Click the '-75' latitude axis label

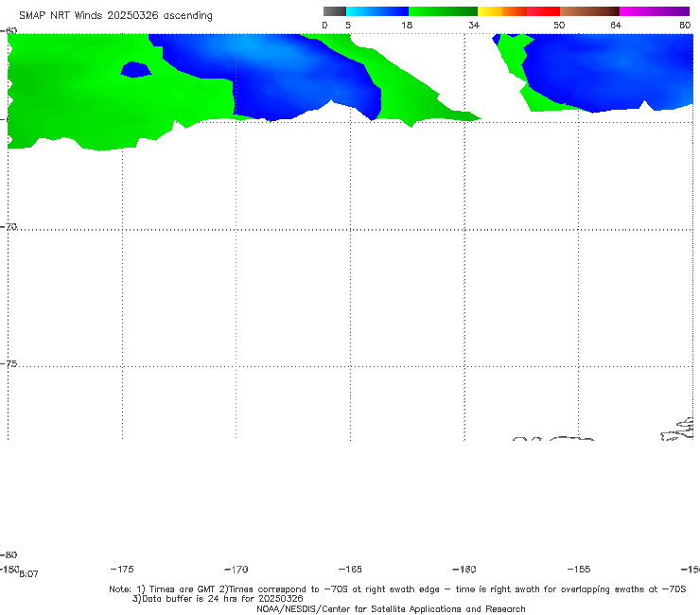tap(9, 363)
